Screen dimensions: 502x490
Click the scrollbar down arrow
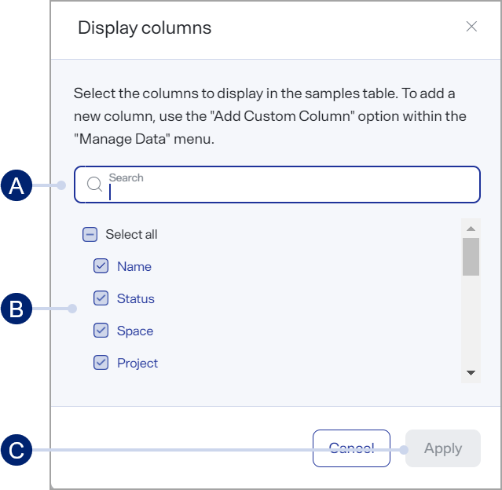[x=471, y=373]
